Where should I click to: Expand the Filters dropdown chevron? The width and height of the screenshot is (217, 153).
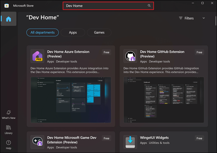pyautogui.click(x=204, y=18)
